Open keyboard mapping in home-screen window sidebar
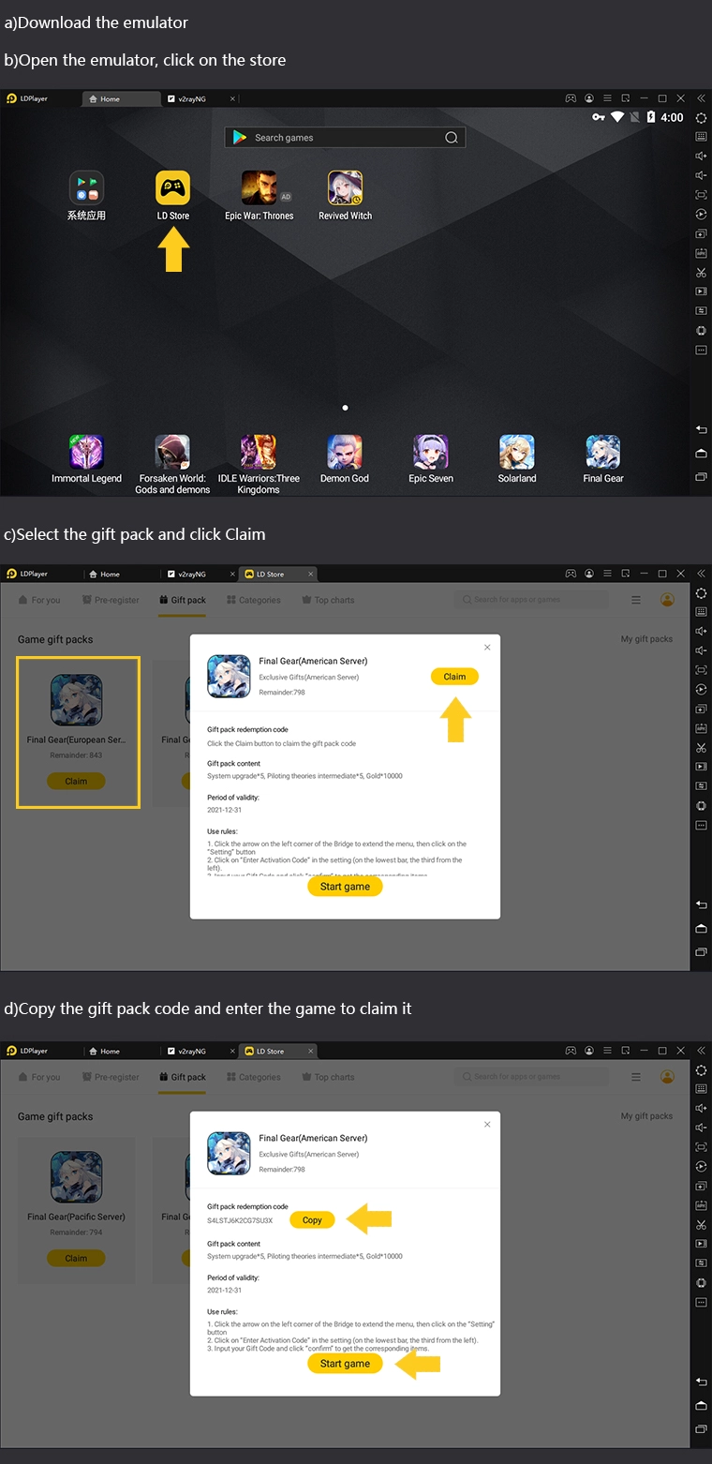This screenshot has width=712, height=1464. click(x=701, y=137)
